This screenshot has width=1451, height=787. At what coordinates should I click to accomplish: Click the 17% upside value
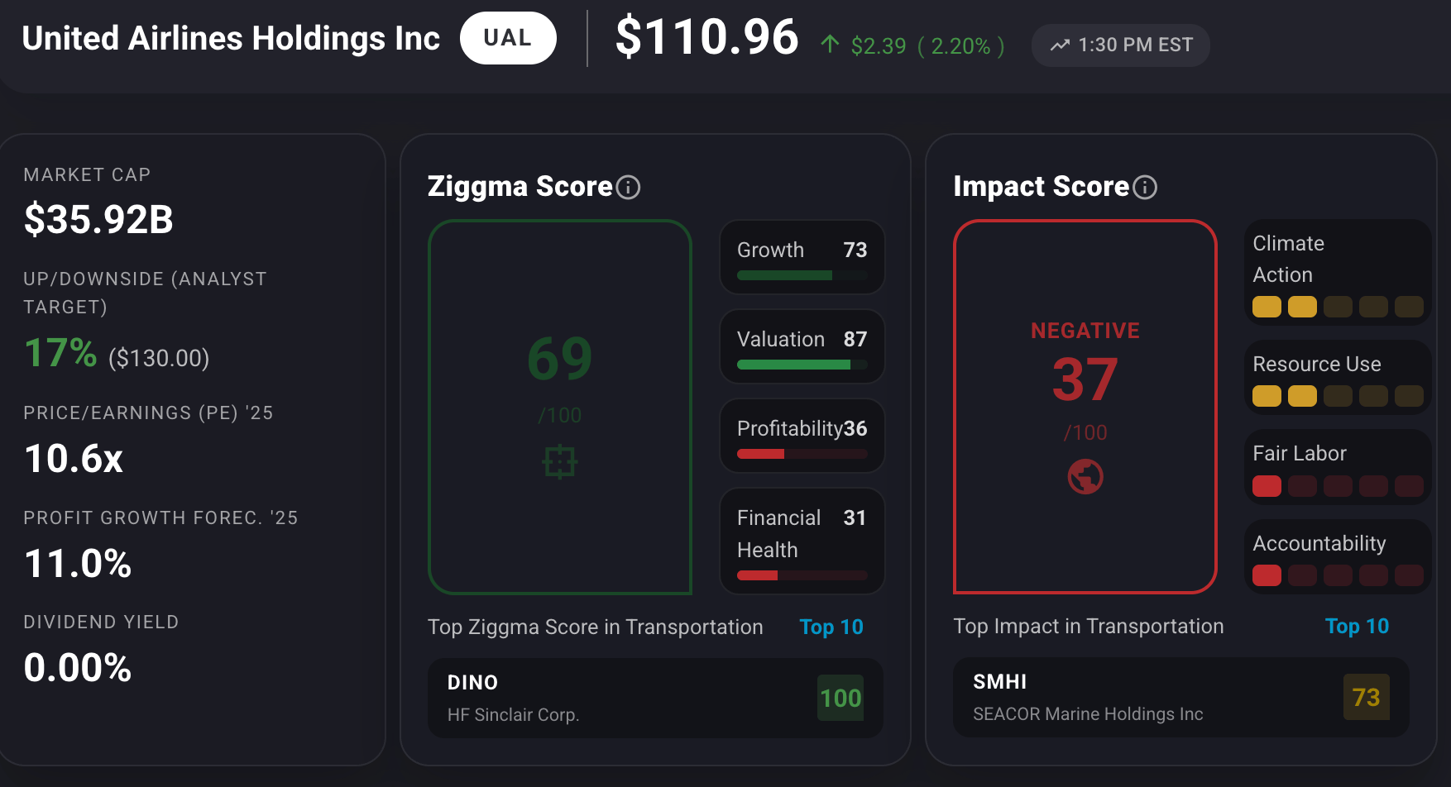point(60,353)
